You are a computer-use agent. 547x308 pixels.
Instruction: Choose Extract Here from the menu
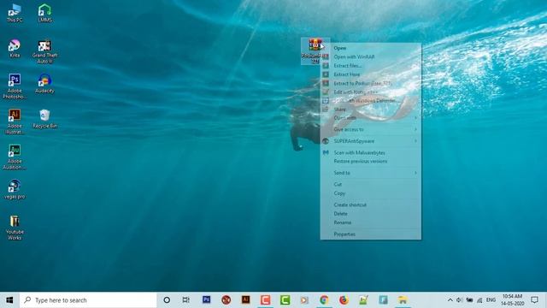pos(371,74)
